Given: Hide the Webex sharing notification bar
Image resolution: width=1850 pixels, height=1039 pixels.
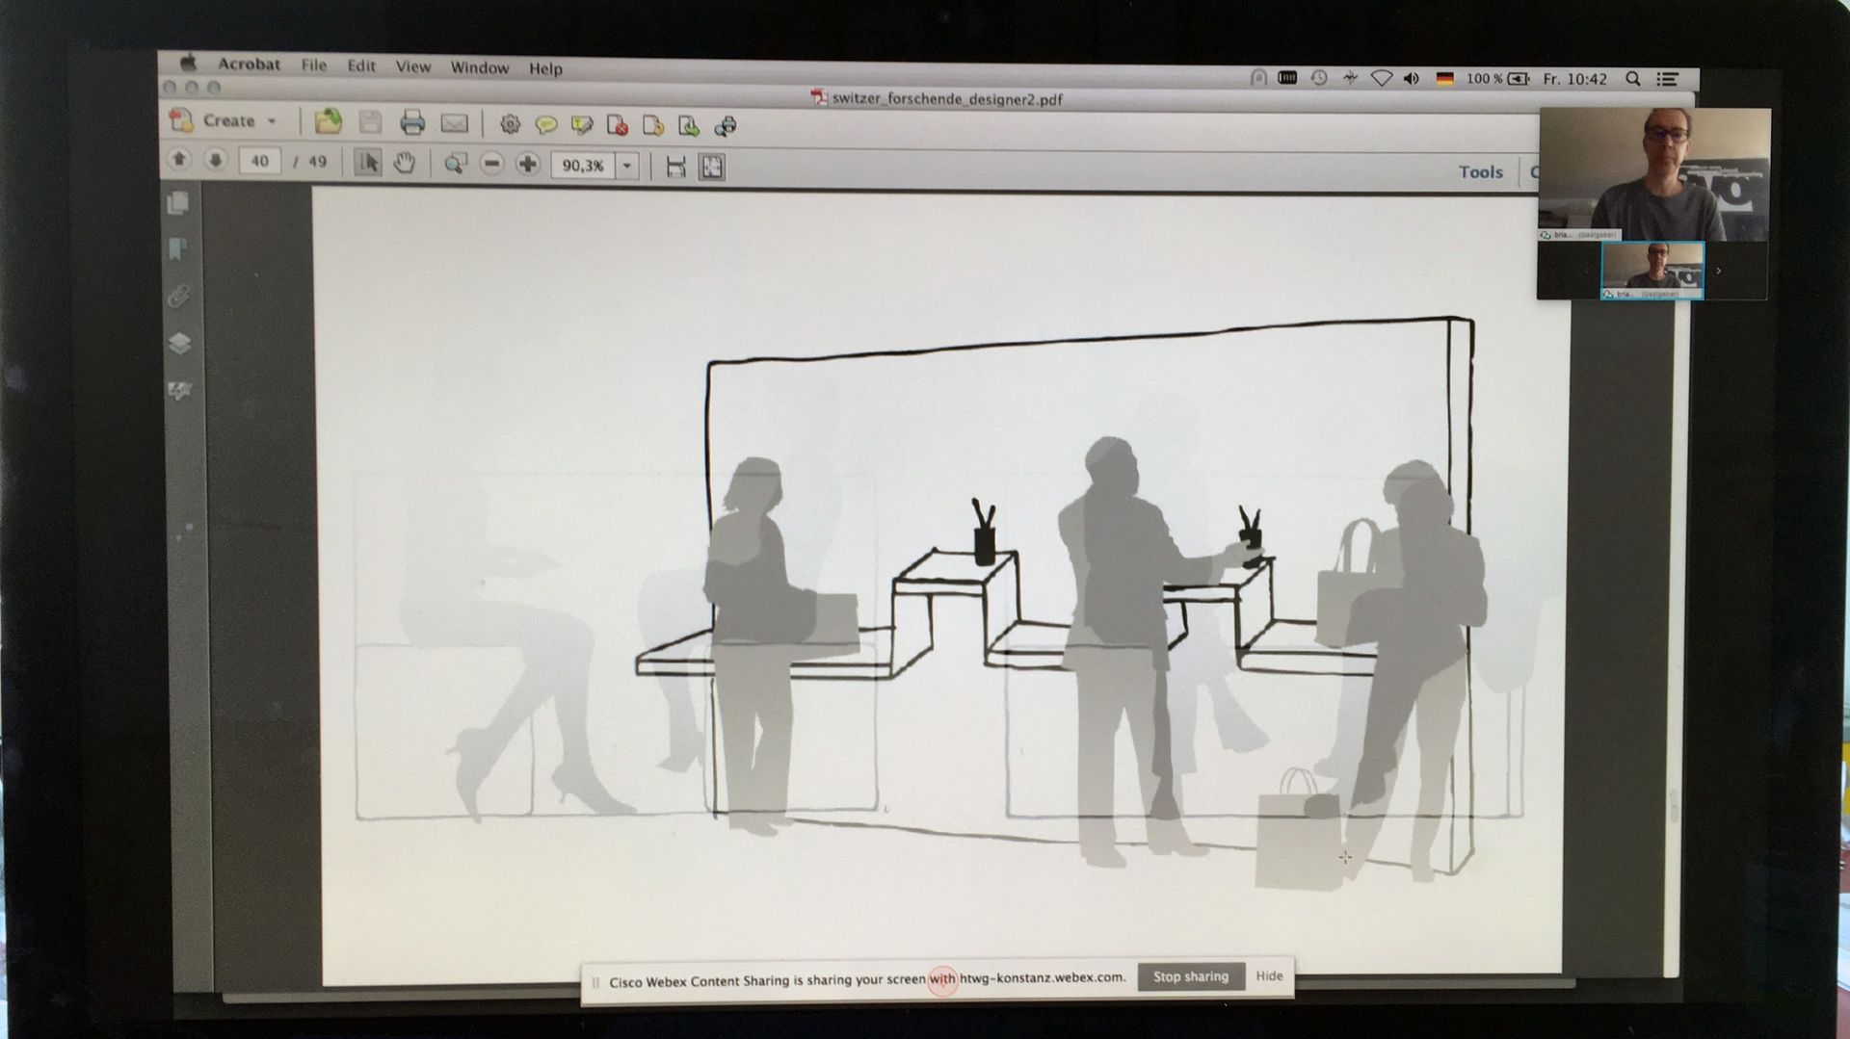Looking at the screenshot, I should [x=1269, y=976].
